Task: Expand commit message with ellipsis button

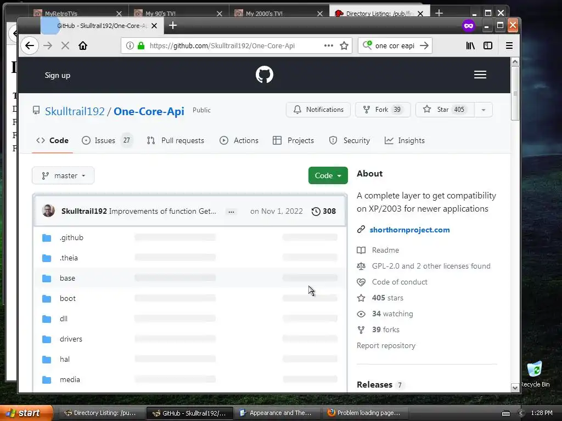Action: [231, 212]
